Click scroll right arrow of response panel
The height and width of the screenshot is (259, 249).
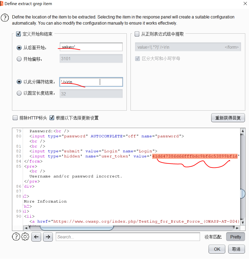(x=237, y=228)
